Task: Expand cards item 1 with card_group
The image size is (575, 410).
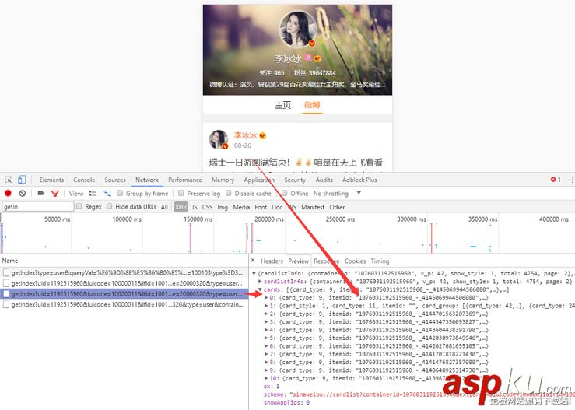Action: coord(266,306)
